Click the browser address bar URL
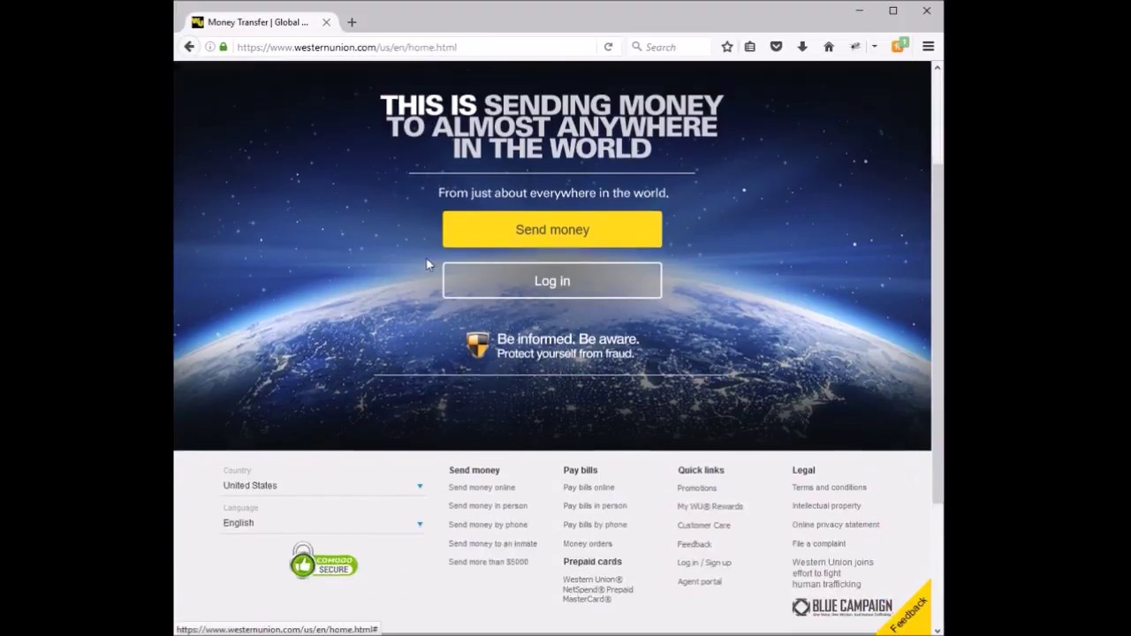The height and width of the screenshot is (636, 1131). [346, 47]
